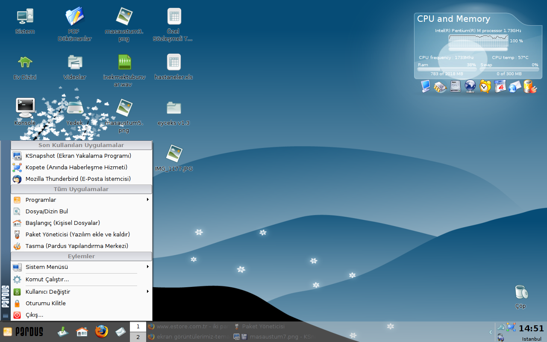The image size is (547, 342).
Task: Open Paket Yöneticisi from the menu
Action: 82,234
